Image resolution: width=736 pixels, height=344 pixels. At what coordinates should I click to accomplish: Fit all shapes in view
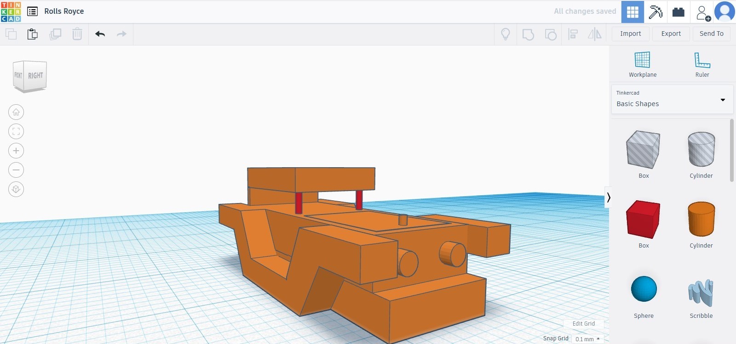16,131
